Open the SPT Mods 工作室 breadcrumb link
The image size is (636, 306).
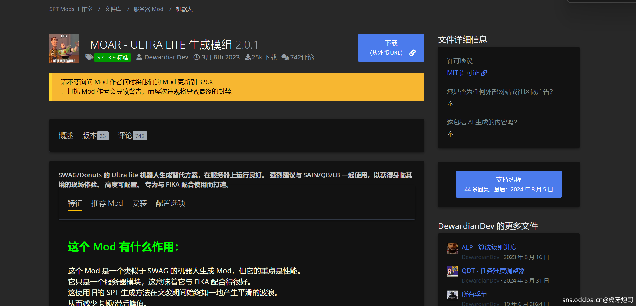tap(71, 9)
